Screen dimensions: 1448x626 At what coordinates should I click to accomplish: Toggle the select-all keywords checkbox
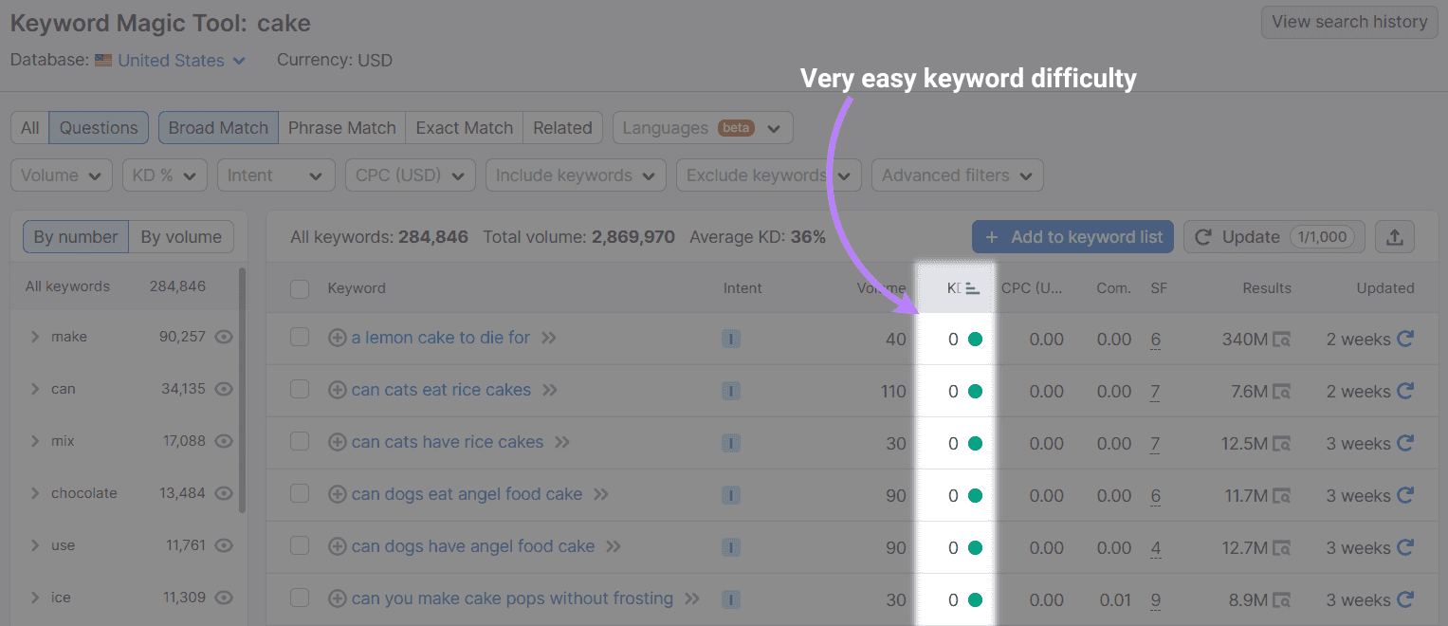point(300,288)
